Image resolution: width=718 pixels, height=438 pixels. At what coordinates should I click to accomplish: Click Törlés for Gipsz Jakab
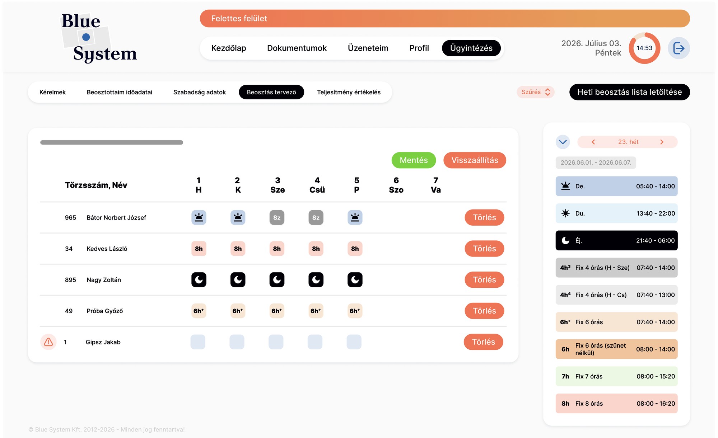click(x=483, y=342)
